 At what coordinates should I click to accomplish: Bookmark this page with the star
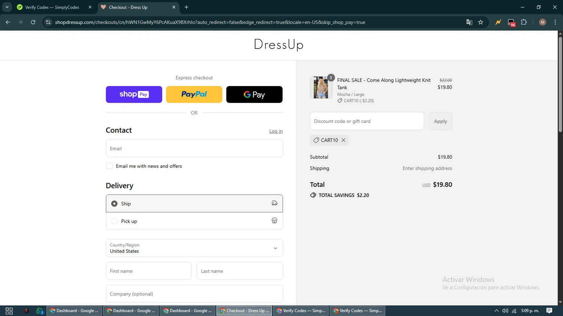(481, 22)
